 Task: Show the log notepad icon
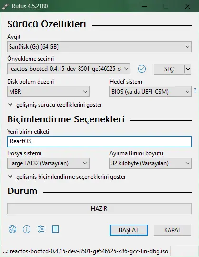(x=55, y=229)
